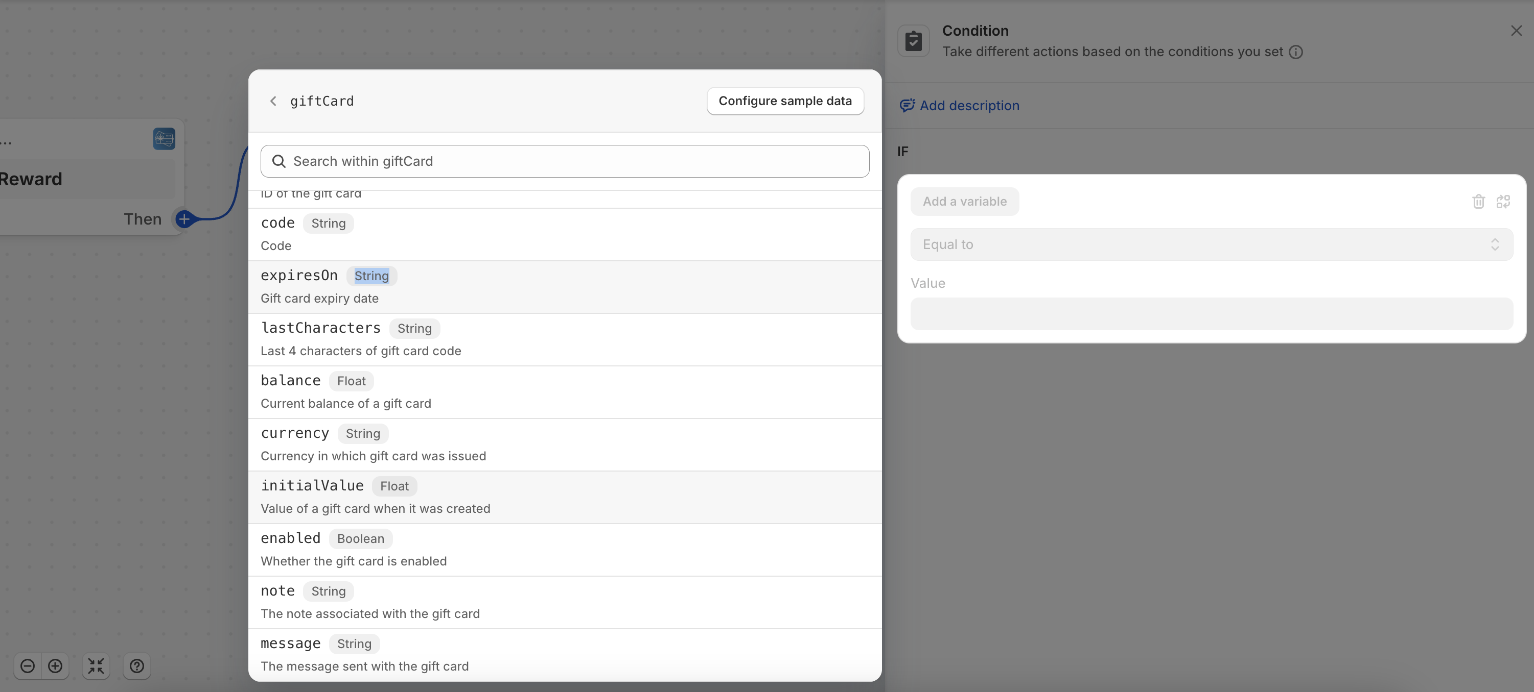Click the zoom in magnifier icon
The width and height of the screenshot is (1534, 692).
(x=55, y=666)
